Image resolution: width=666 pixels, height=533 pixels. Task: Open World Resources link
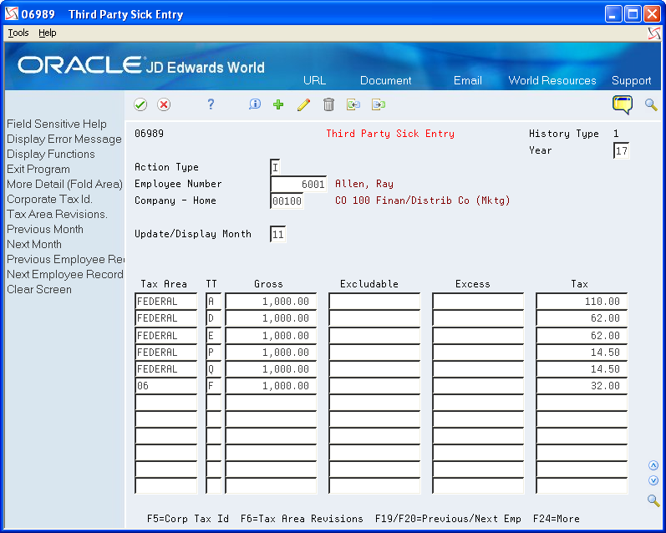(552, 80)
